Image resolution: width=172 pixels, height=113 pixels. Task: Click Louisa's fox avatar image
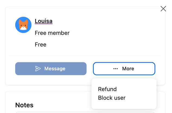pyautogui.click(x=23, y=25)
